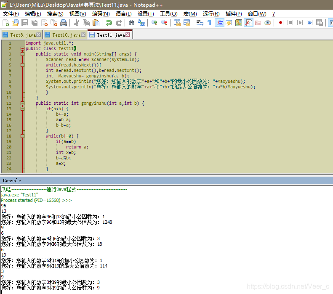The height and width of the screenshot is (294, 333).
Task: Toggle Document Map panel
Action: pos(239,23)
